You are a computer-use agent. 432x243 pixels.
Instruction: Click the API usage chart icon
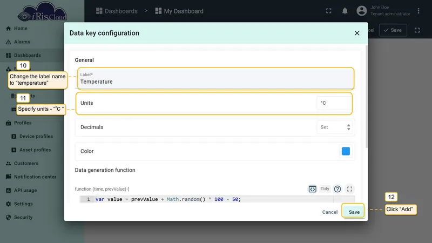(8, 191)
